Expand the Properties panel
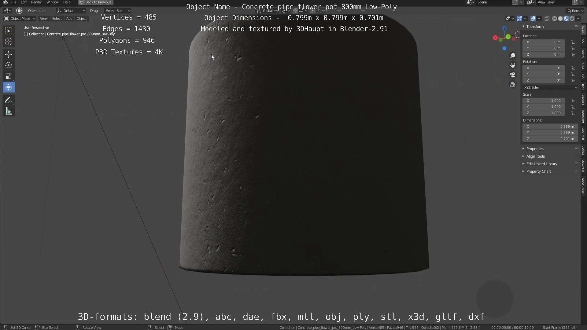Screen dimensions: 587x330 coord(535,149)
